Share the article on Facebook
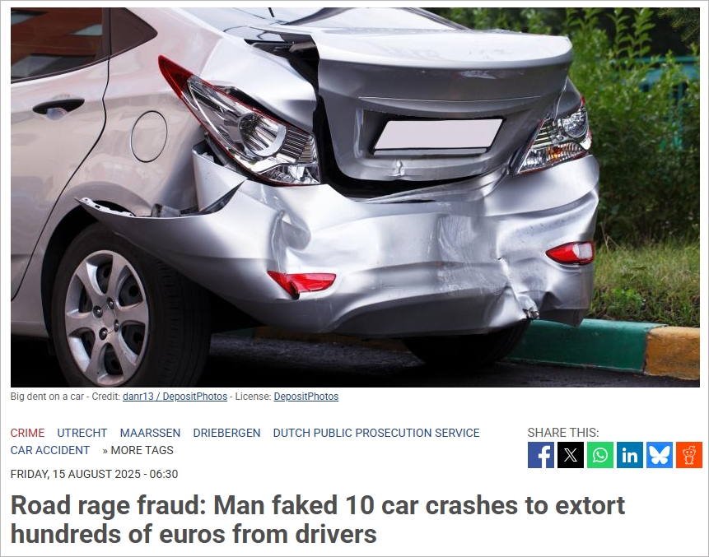This screenshot has height=557, width=709. coord(541,455)
